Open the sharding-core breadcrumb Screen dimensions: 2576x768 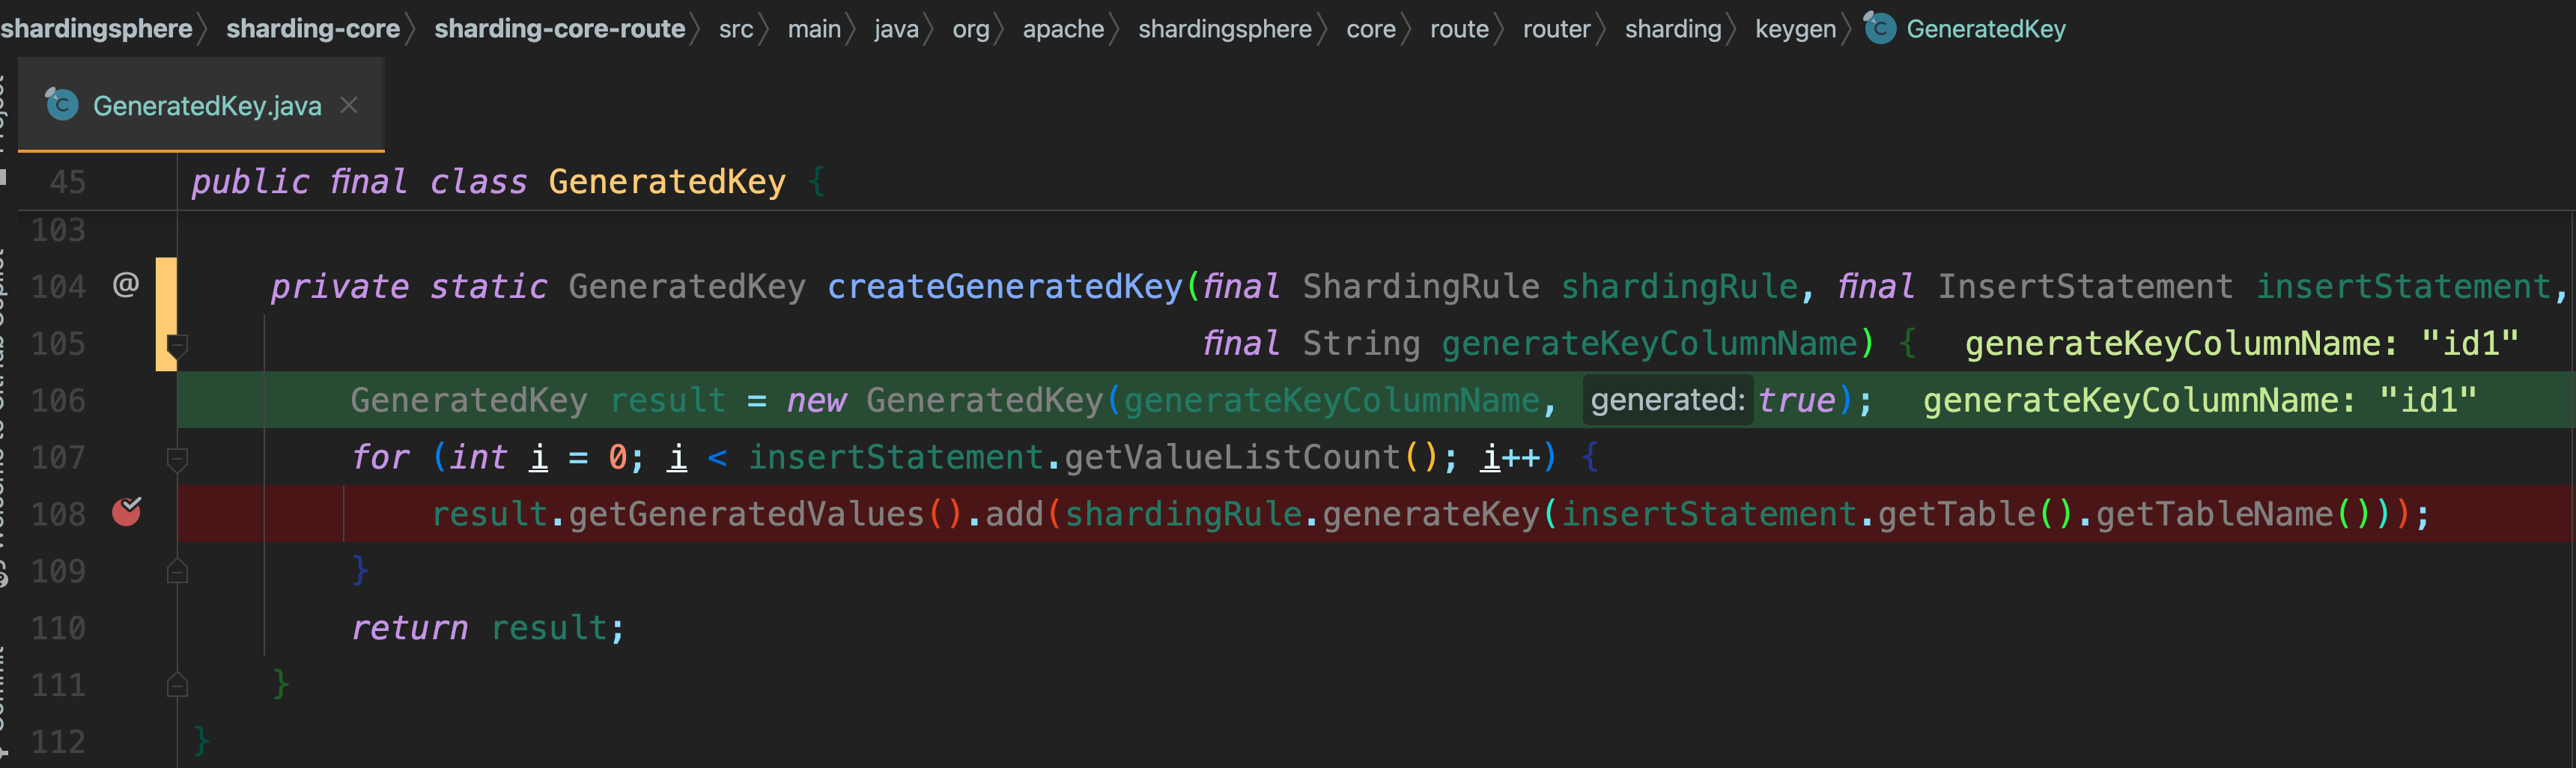[313, 28]
